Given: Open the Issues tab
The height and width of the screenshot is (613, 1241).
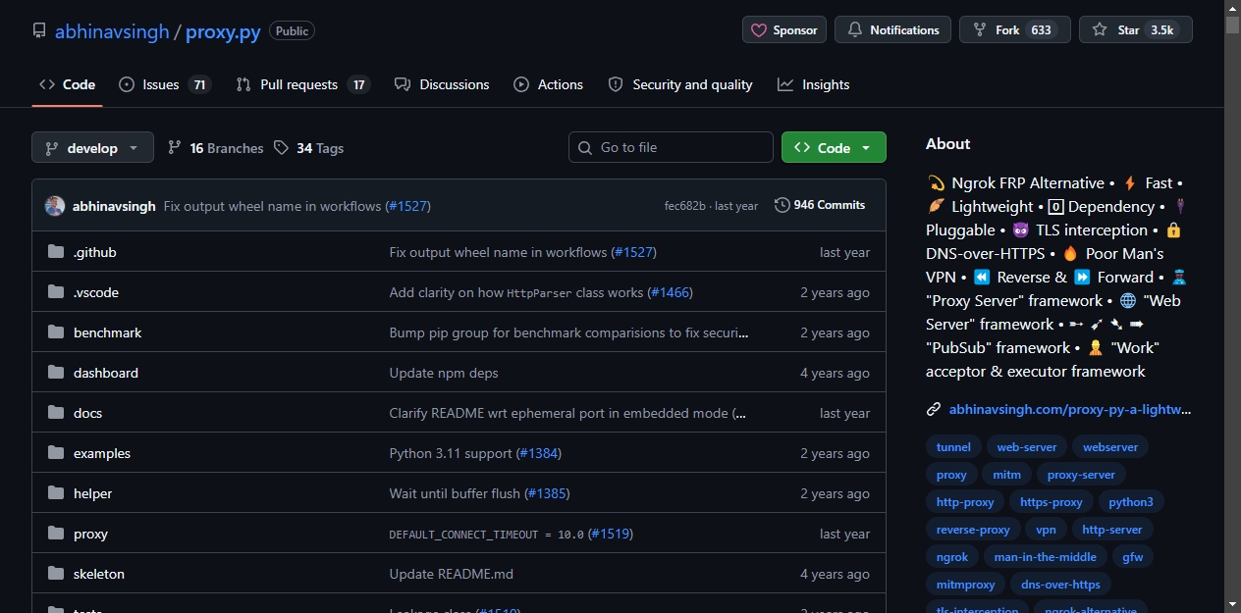Looking at the screenshot, I should 165,84.
